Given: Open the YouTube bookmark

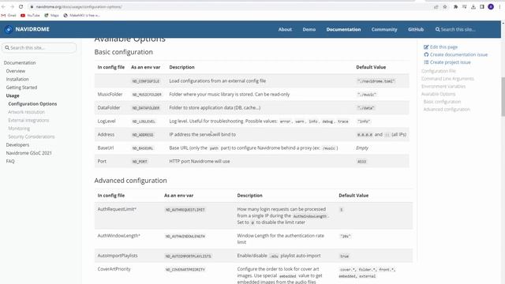Looking at the screenshot, I should 30,15.
